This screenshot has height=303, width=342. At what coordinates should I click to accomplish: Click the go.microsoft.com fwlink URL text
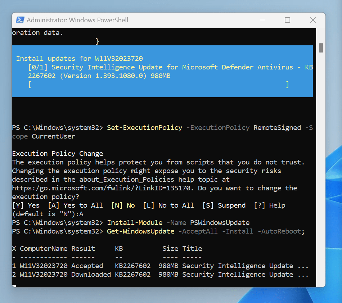click(102, 188)
